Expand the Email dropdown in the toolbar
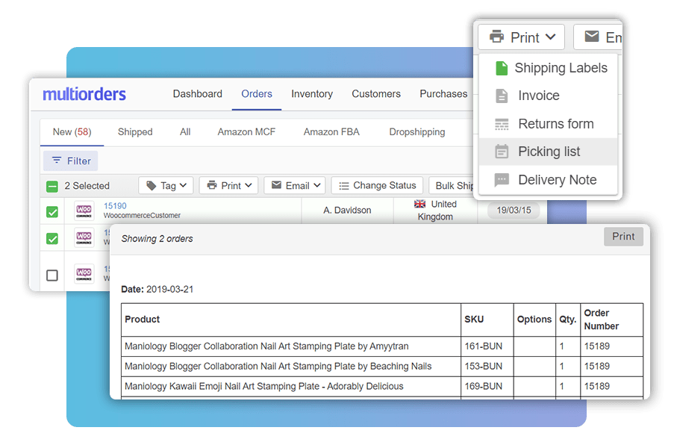Screen dimensions: 674x448 coord(294,185)
